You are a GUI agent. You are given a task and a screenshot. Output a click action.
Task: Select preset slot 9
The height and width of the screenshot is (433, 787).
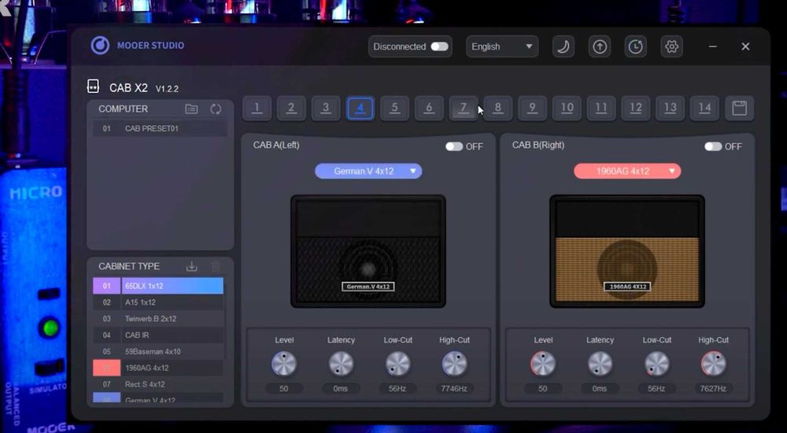[x=533, y=108]
